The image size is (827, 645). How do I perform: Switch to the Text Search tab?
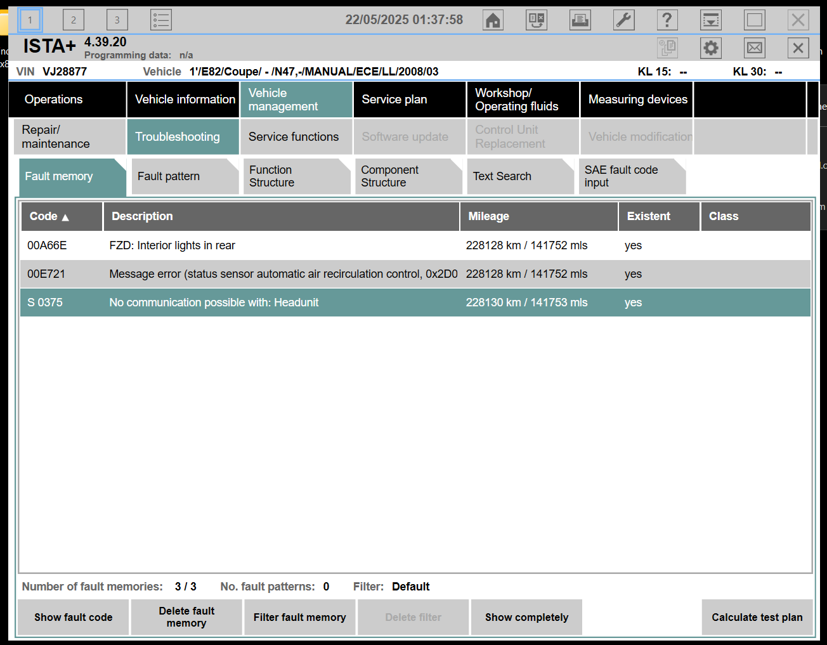[x=521, y=176]
